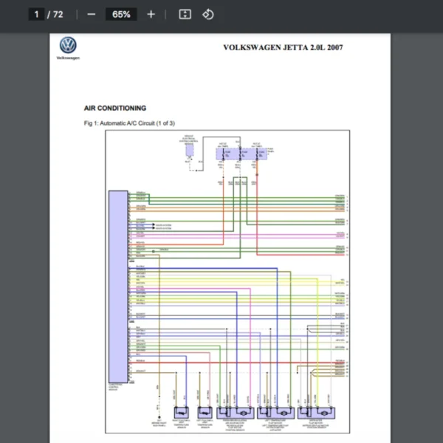Click the fit to page icon

(x=185, y=14)
